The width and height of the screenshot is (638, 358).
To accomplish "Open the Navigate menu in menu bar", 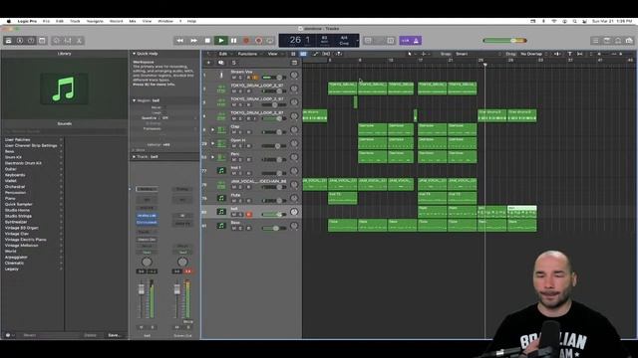I will click(95, 21).
